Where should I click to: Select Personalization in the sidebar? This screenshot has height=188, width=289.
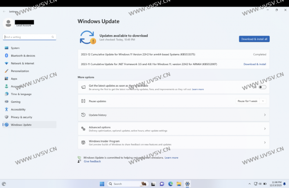(x=30, y=71)
